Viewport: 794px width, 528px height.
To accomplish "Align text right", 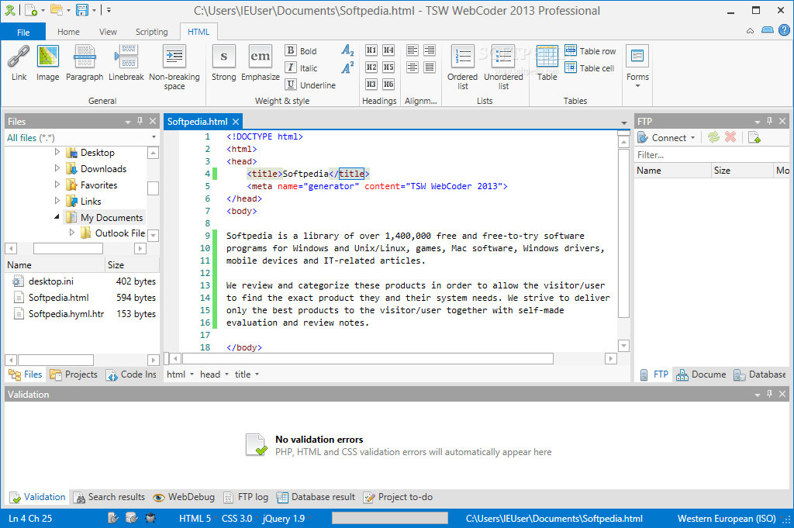I will pos(430,50).
